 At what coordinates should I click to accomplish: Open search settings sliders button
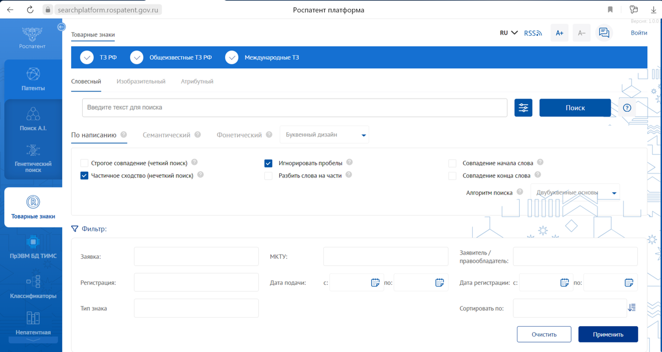(524, 108)
